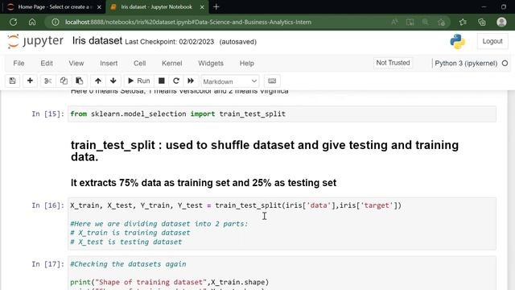This screenshot has width=515, height=290.
Task: Click the Iris dataset notebook title
Action: coord(97,41)
